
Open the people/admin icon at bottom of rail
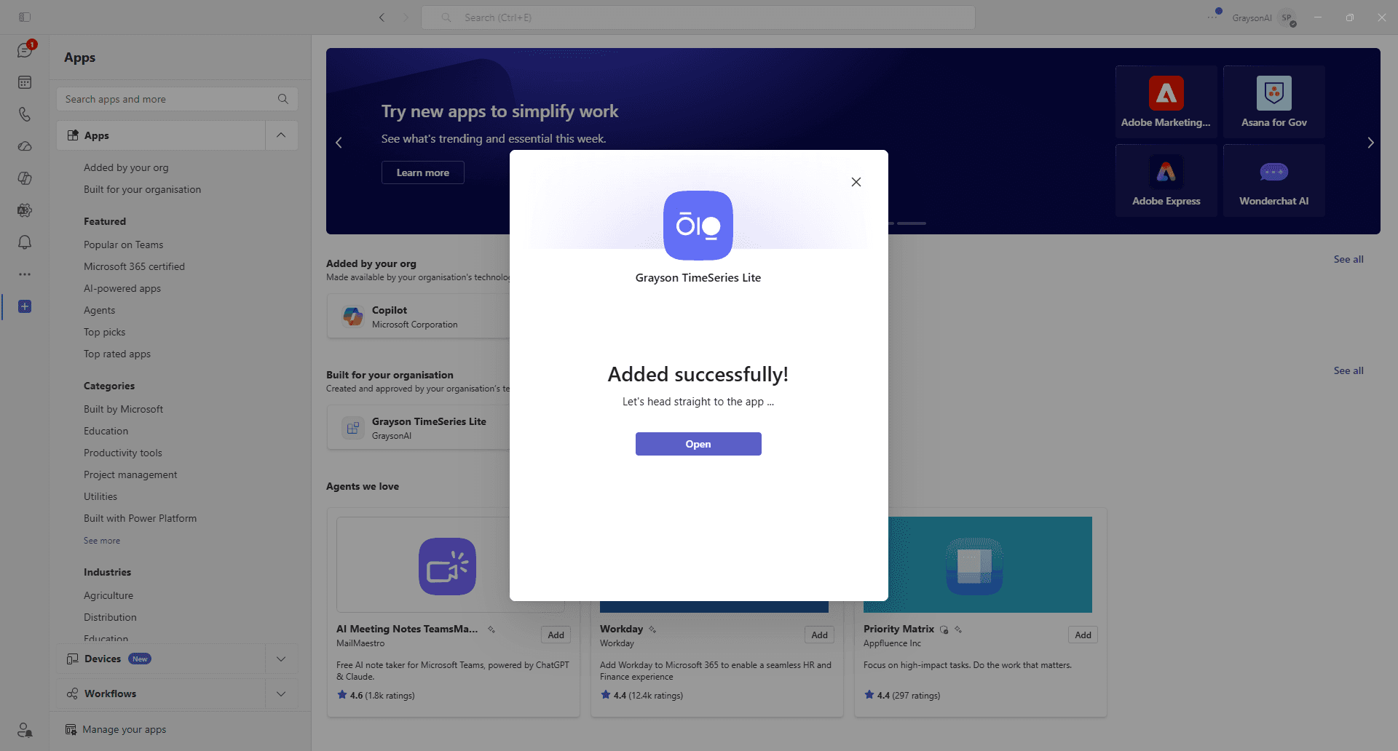click(x=25, y=730)
